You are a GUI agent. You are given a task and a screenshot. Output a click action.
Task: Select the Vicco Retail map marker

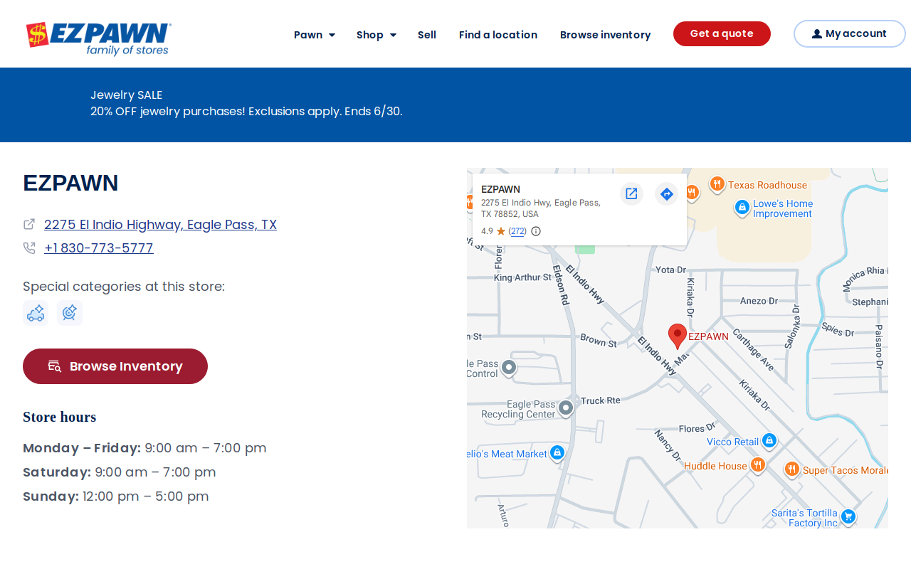pos(769,441)
